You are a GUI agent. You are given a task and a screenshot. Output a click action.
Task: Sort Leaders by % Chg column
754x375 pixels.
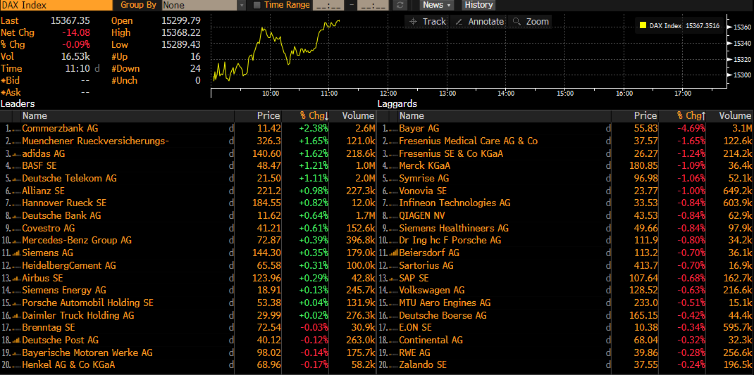[x=314, y=115]
